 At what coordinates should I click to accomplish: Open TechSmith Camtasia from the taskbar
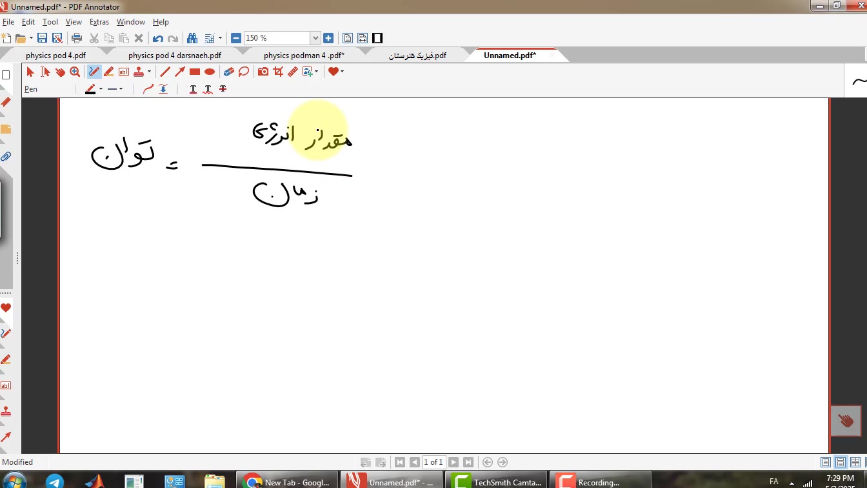[x=497, y=482]
